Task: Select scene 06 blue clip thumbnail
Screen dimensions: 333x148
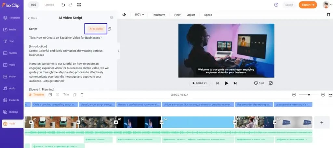Action: point(198,122)
